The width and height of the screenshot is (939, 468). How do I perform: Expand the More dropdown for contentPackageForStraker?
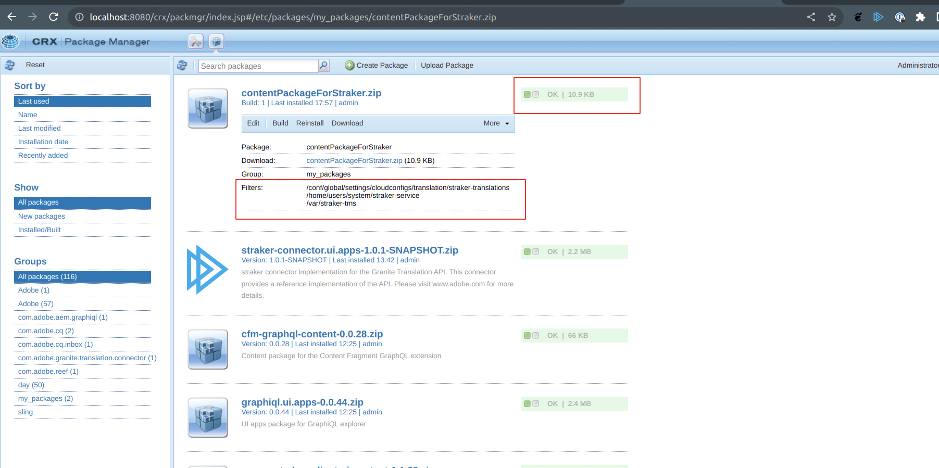[496, 123]
